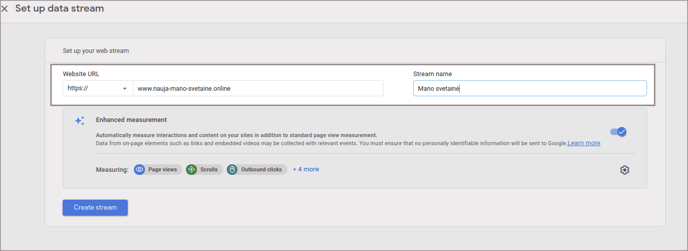The width and height of the screenshot is (688, 251).
Task: Open enhanced measurement settings gear
Action: pos(625,170)
